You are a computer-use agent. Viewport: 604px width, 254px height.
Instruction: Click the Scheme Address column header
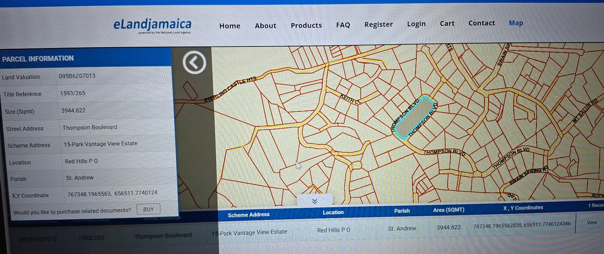coord(249,215)
